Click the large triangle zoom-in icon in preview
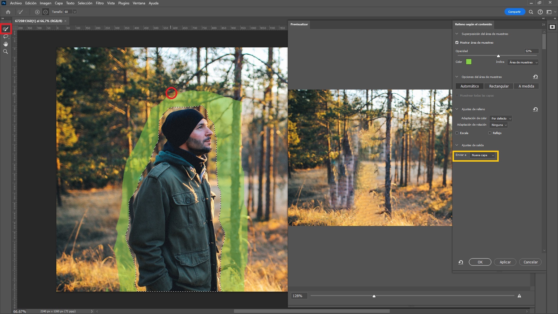Screen dimensions: 558x314 point(519,296)
